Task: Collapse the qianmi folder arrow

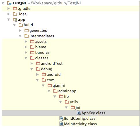Action: pos(43,86)
